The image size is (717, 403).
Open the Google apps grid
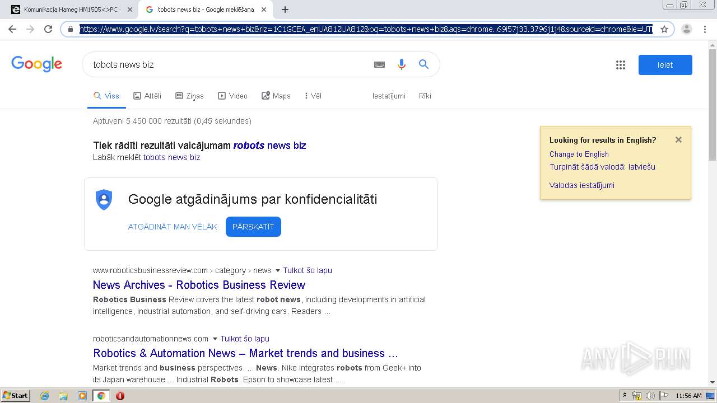[x=620, y=65]
